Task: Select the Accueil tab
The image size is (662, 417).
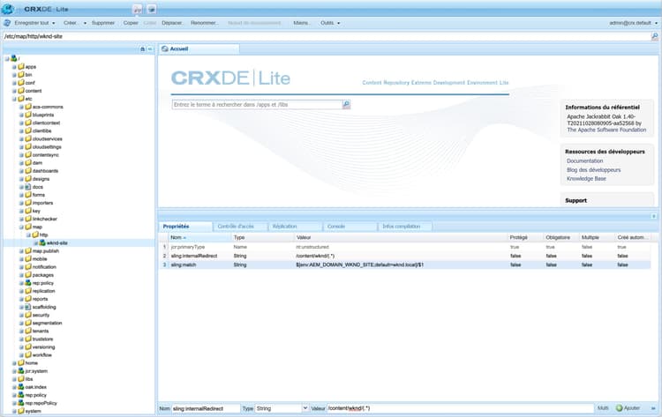Action: tap(199, 48)
